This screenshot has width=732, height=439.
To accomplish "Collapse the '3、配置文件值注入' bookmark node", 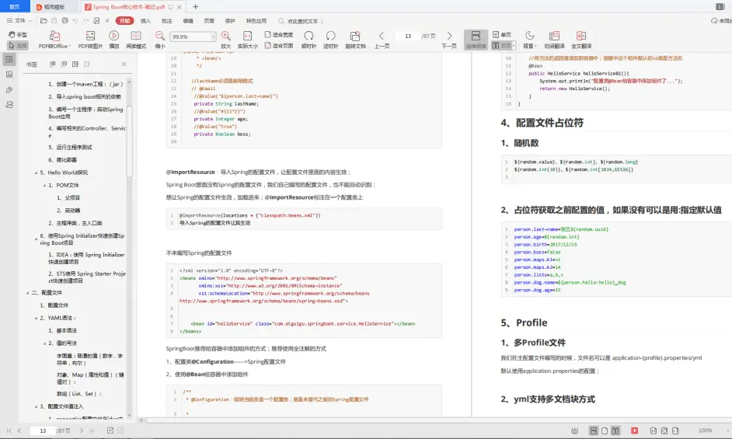I will click(x=36, y=407).
